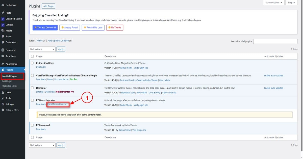
Task: Click the Collapse Menu arrow icon
Action: pyautogui.click(x=3, y=110)
